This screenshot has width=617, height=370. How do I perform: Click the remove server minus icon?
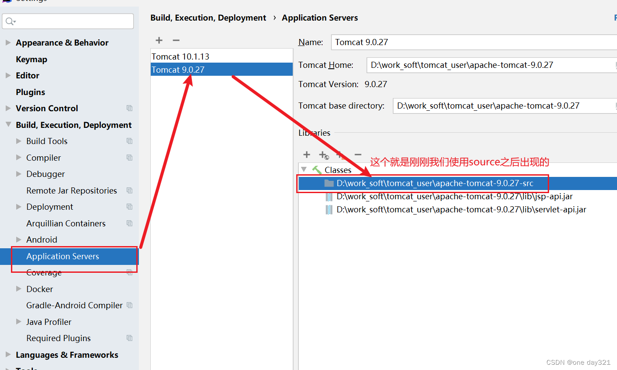coord(176,40)
